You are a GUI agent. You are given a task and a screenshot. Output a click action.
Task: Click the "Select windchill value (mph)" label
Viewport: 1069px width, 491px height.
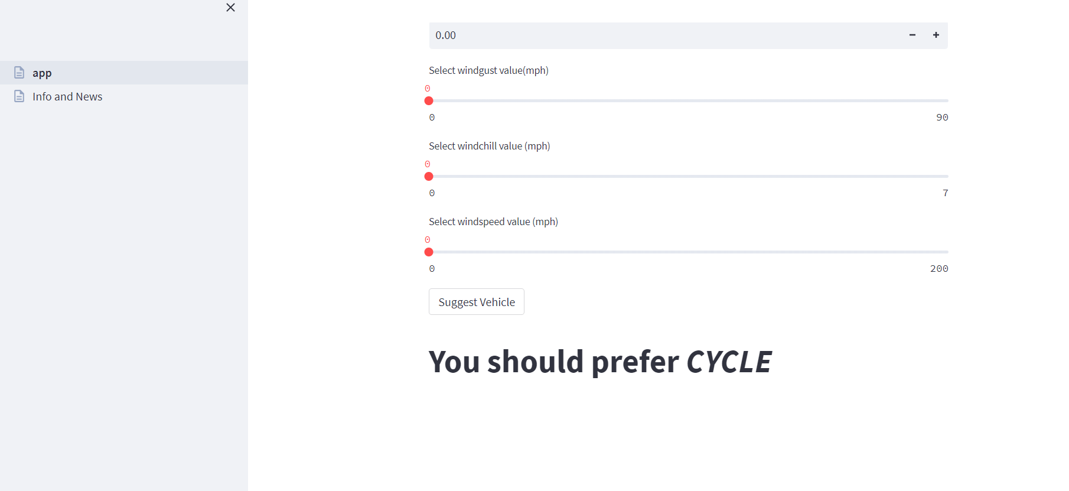tap(489, 146)
